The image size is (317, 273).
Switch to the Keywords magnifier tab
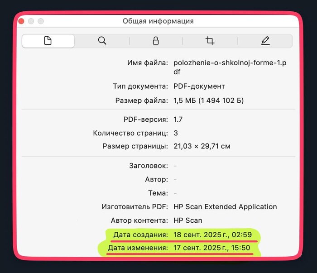[102, 41]
